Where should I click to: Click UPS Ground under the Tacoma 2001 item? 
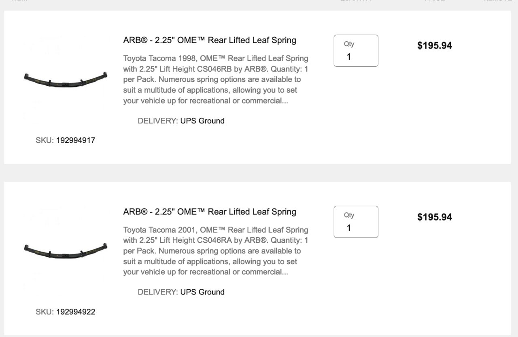[202, 292]
